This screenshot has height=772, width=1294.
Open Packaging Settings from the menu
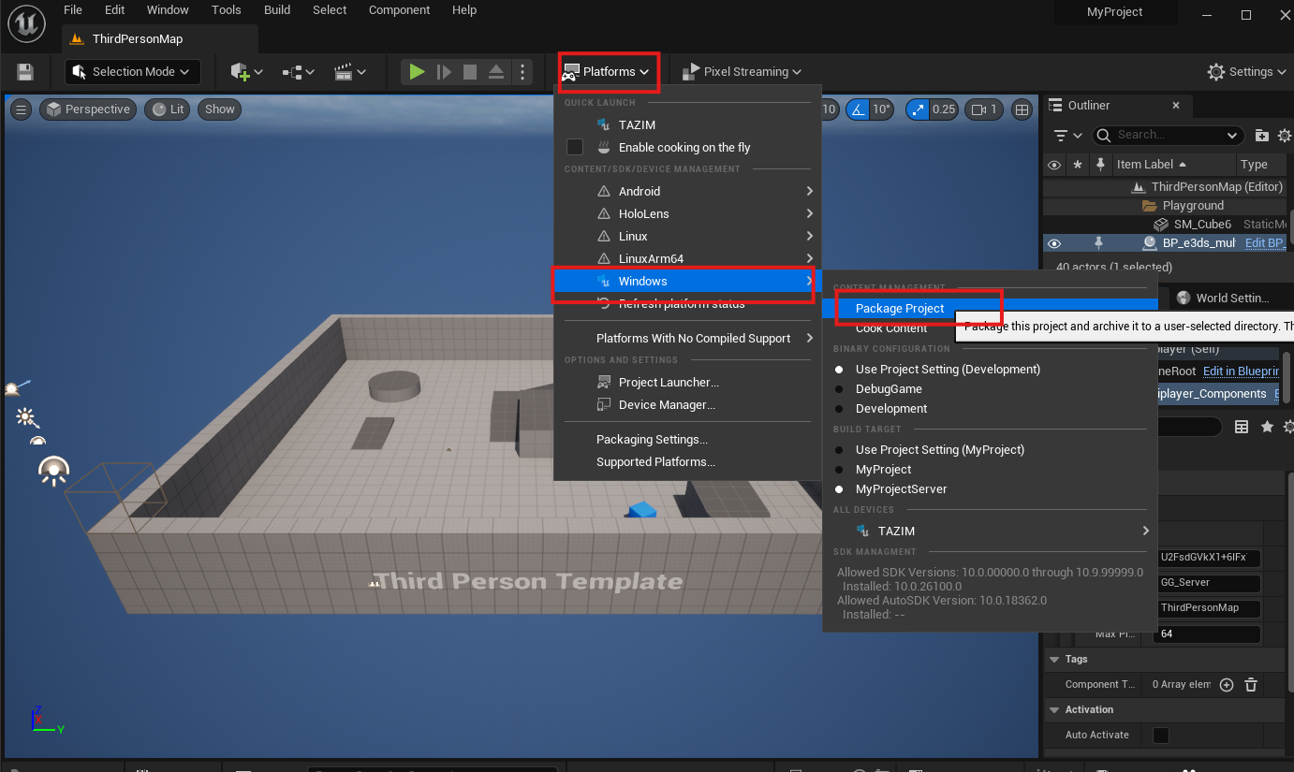click(652, 440)
